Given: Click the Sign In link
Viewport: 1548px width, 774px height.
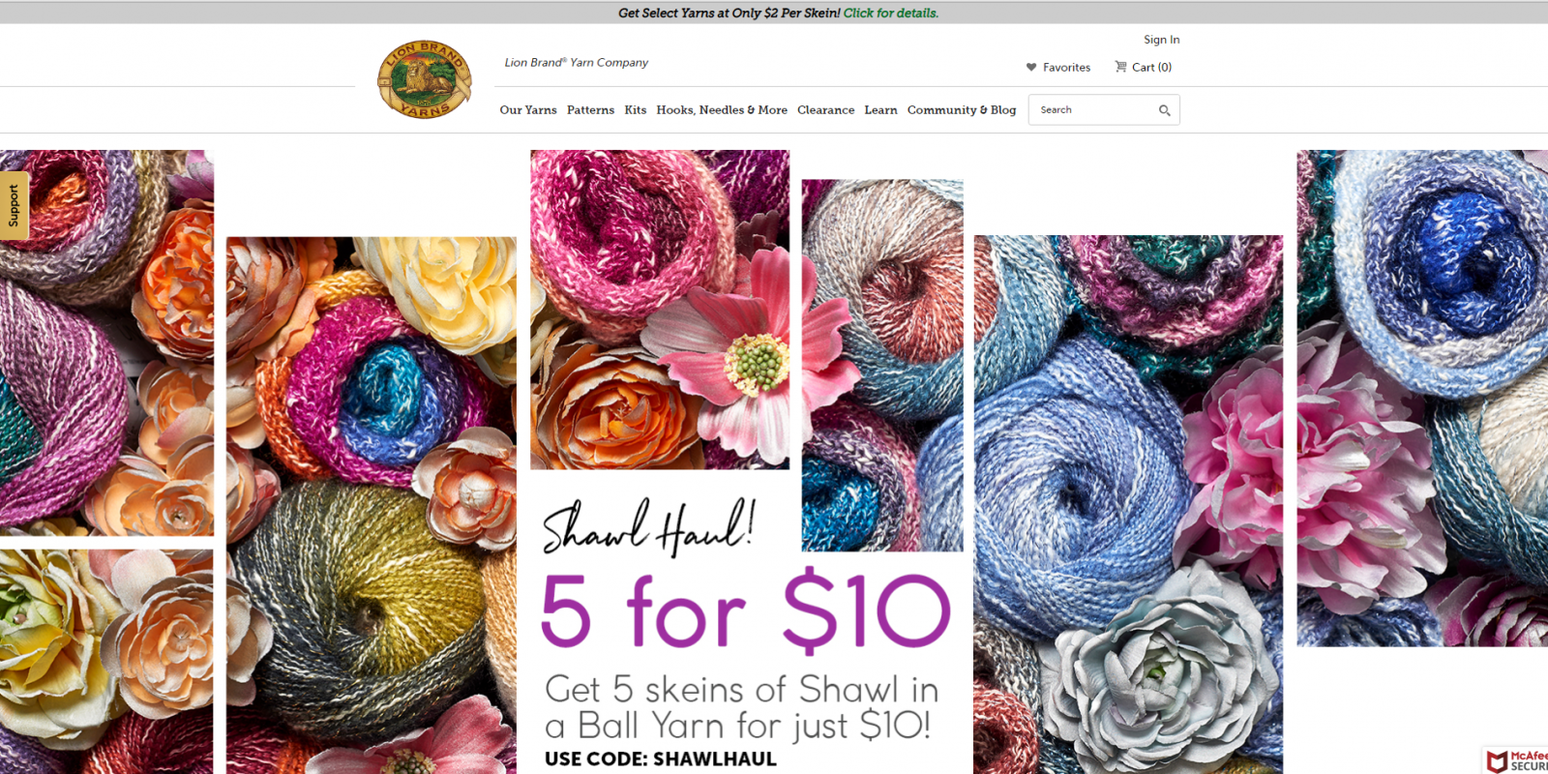Looking at the screenshot, I should pos(1161,40).
